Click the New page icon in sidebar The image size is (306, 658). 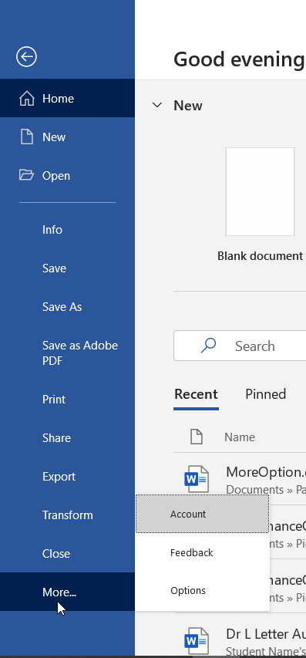27,137
